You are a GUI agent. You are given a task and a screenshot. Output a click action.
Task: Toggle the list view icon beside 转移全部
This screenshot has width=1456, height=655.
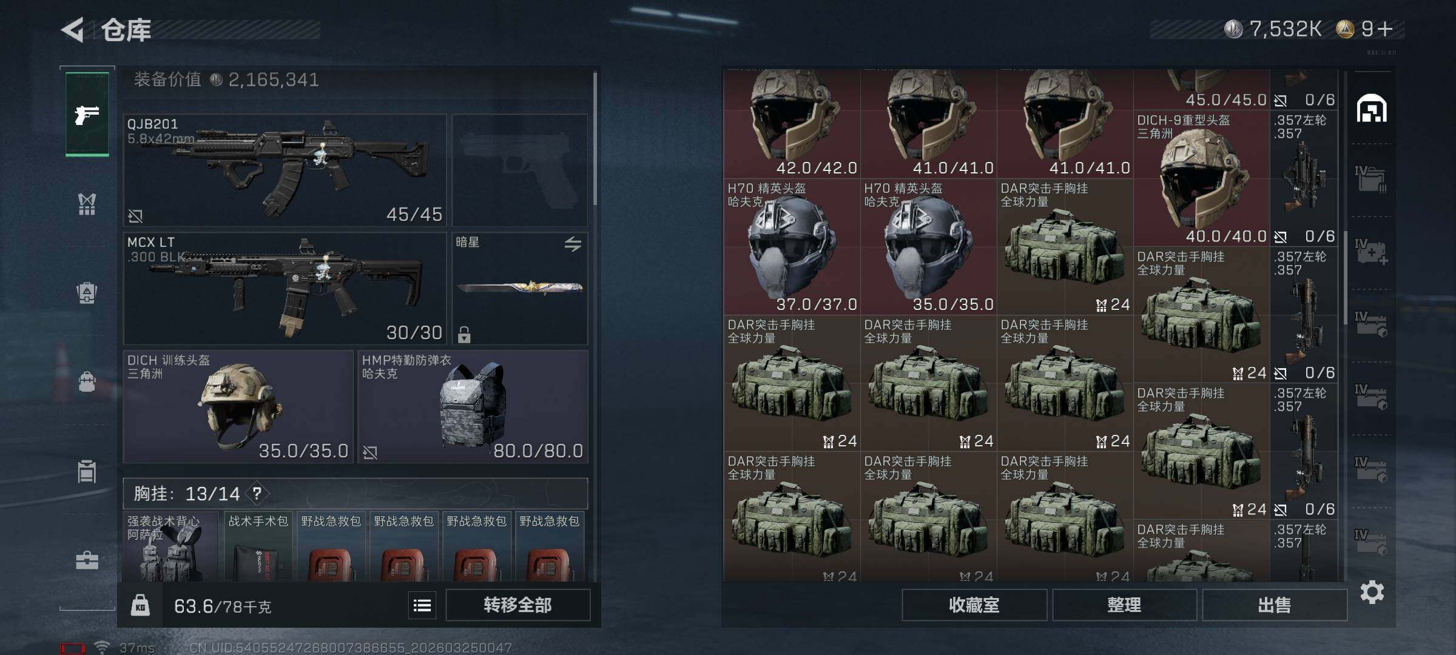[422, 605]
